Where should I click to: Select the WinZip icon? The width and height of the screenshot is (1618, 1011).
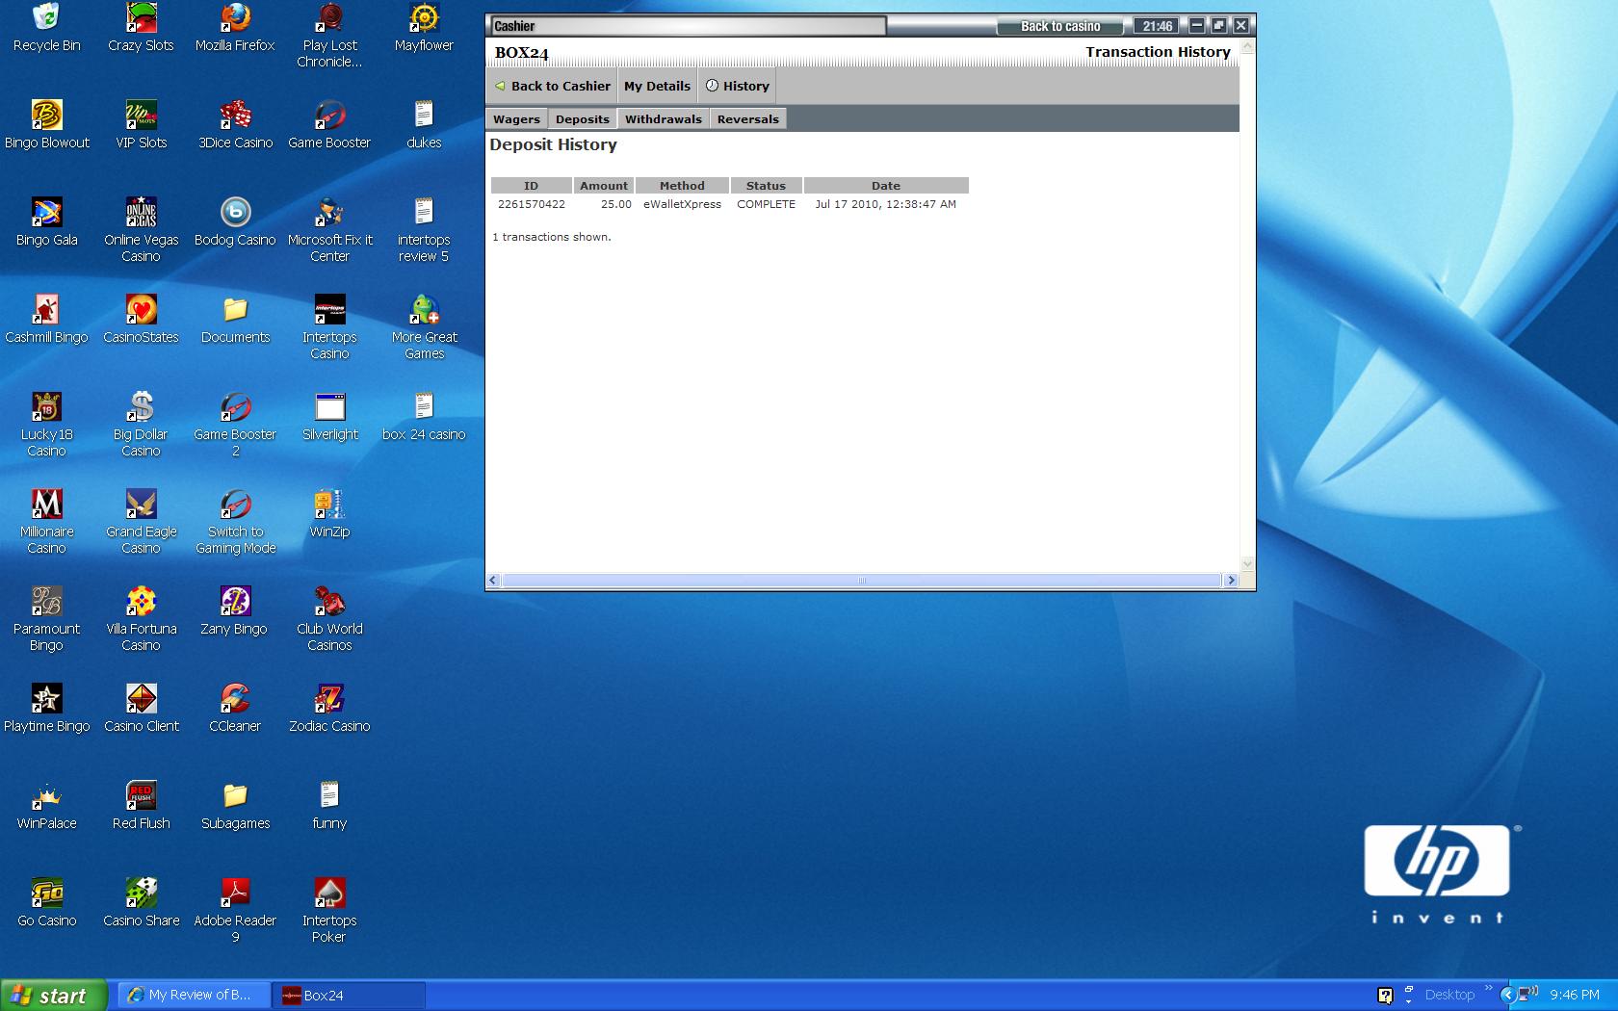[329, 514]
